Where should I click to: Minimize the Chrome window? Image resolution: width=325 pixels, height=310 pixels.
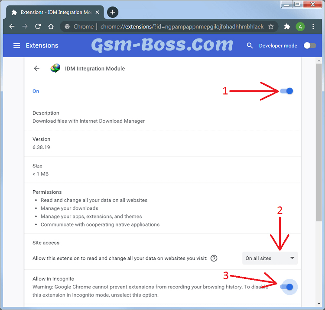tap(287, 4)
